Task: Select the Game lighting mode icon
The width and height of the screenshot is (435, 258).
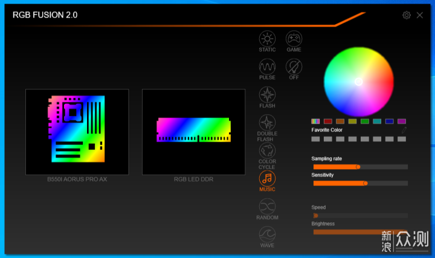Action: point(294,39)
